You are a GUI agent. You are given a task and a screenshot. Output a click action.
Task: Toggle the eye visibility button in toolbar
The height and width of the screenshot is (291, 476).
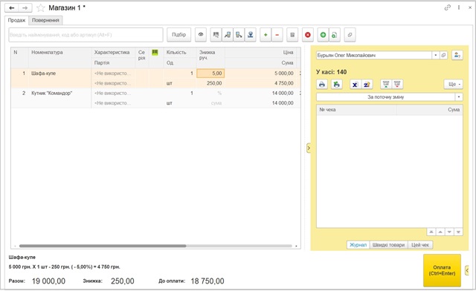click(201, 35)
